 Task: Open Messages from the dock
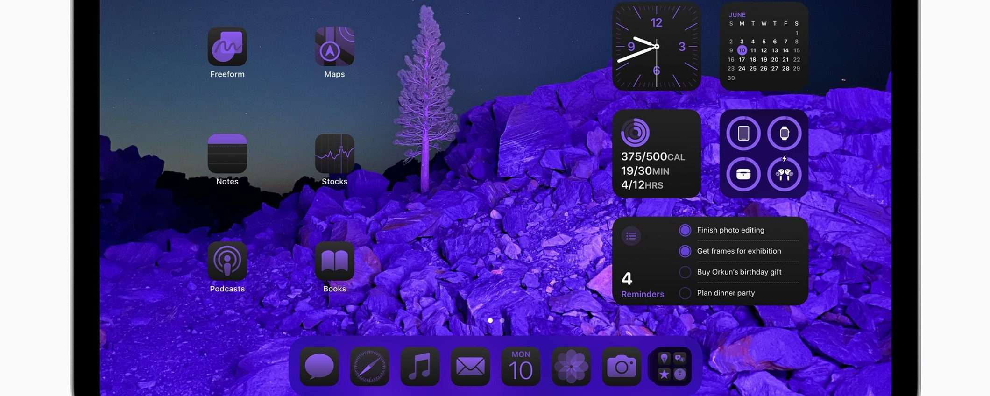coord(319,367)
